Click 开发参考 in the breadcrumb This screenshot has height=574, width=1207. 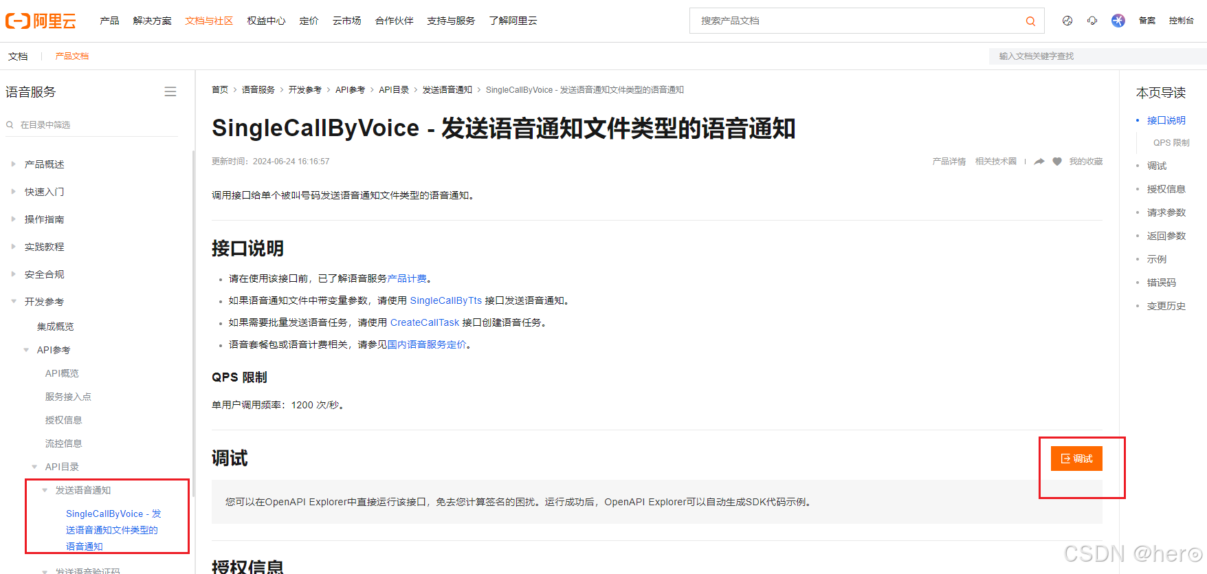305,90
